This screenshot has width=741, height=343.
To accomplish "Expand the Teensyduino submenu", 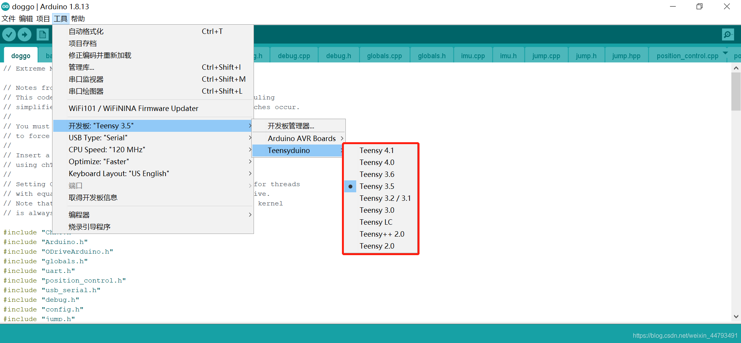I will (x=299, y=150).
